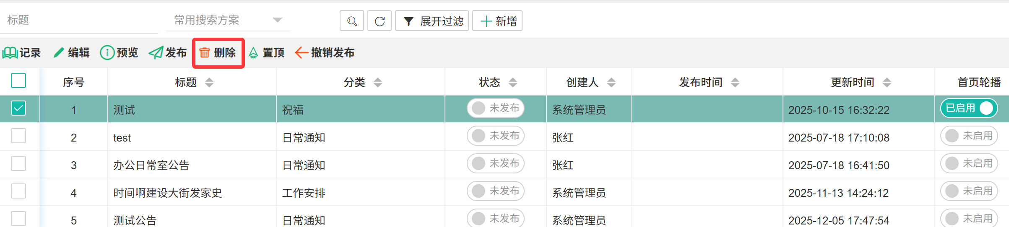Click the search magnifier icon button

(351, 21)
